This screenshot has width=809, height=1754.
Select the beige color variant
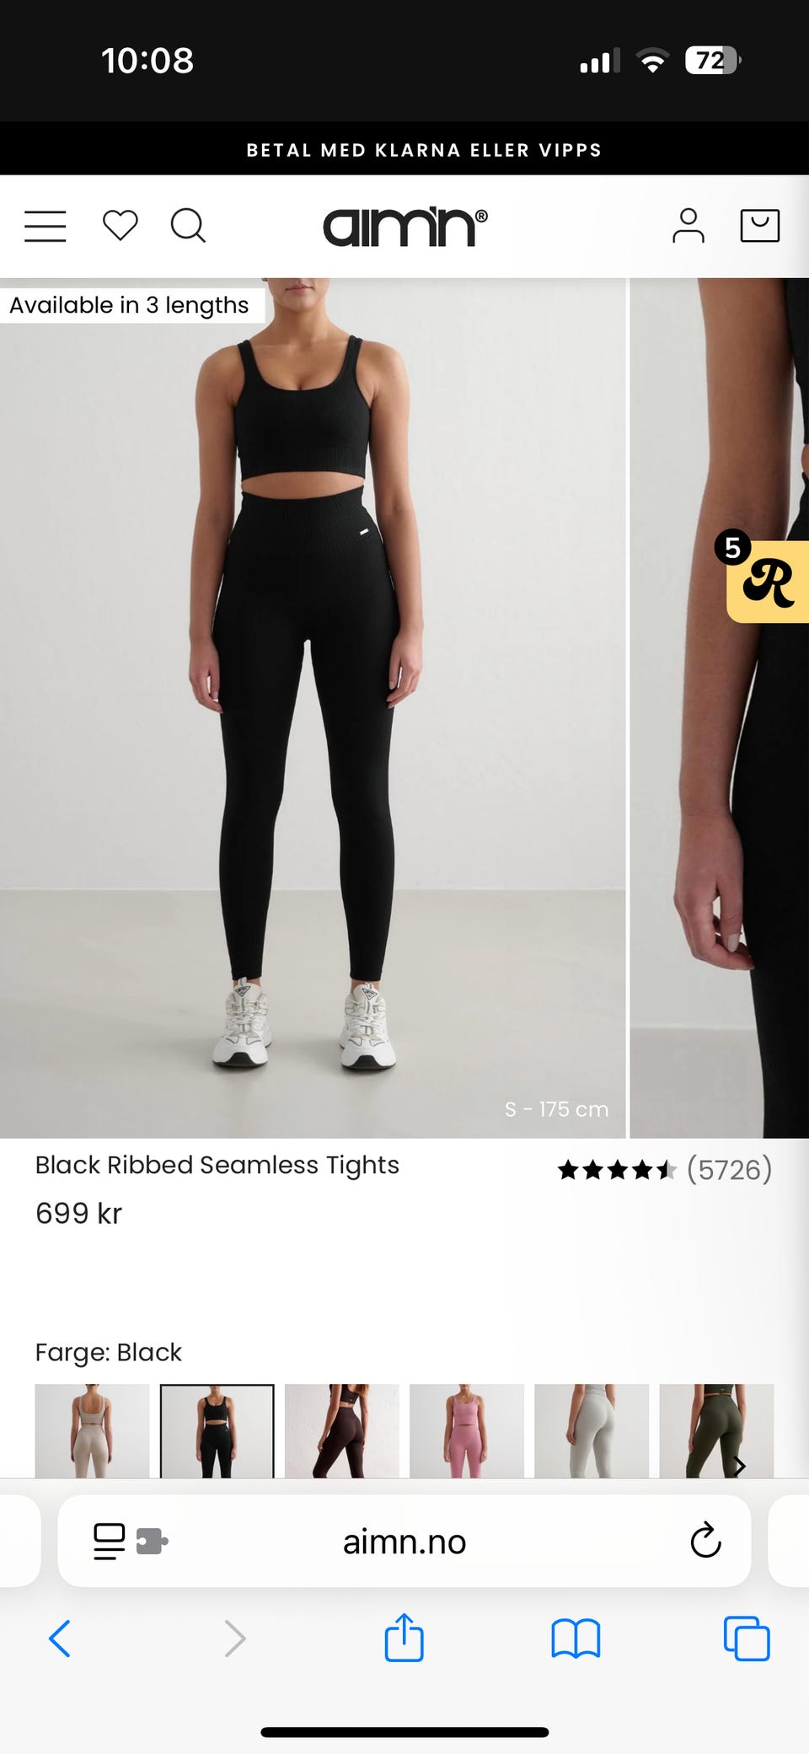point(92,1430)
